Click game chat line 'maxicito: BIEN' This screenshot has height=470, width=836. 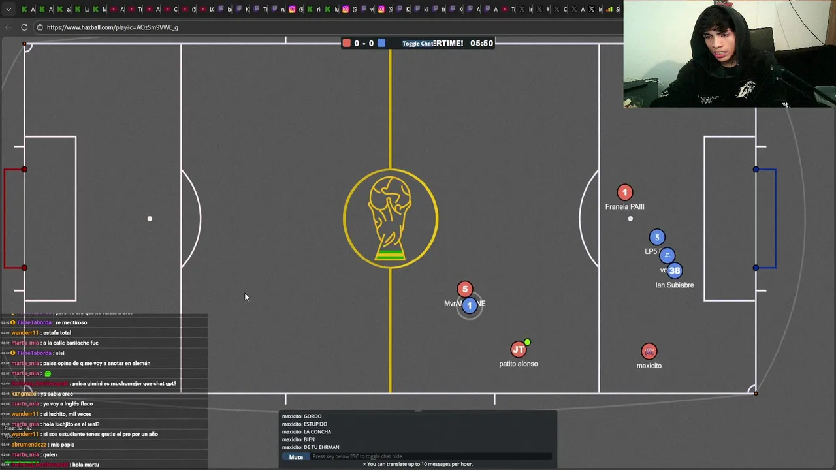(298, 439)
